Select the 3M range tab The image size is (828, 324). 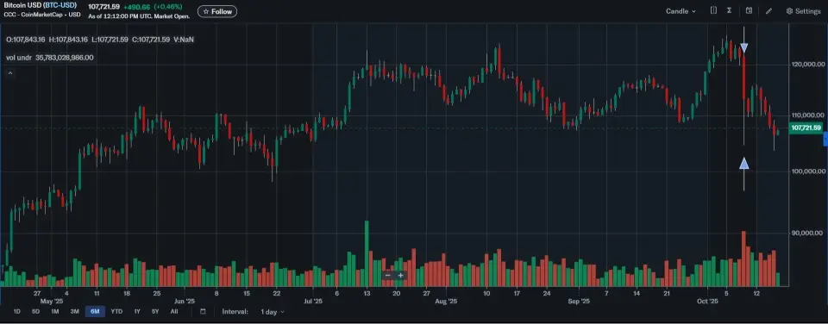74,312
